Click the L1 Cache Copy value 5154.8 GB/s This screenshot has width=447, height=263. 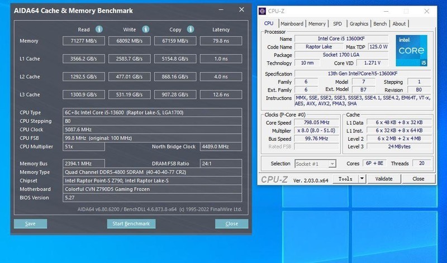pyautogui.click(x=175, y=59)
